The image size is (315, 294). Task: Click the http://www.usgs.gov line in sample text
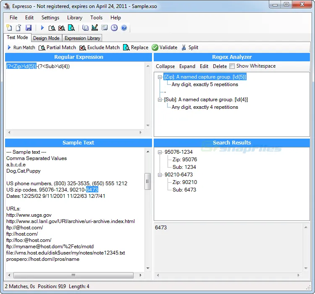click(29, 215)
